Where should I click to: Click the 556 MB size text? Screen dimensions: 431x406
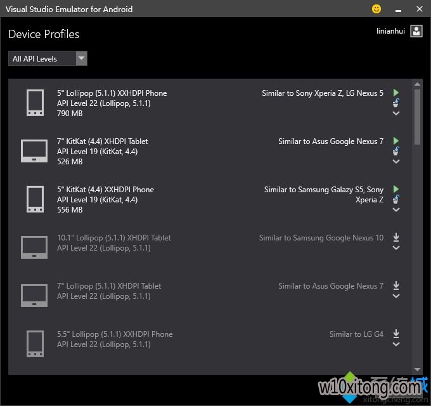(x=70, y=209)
